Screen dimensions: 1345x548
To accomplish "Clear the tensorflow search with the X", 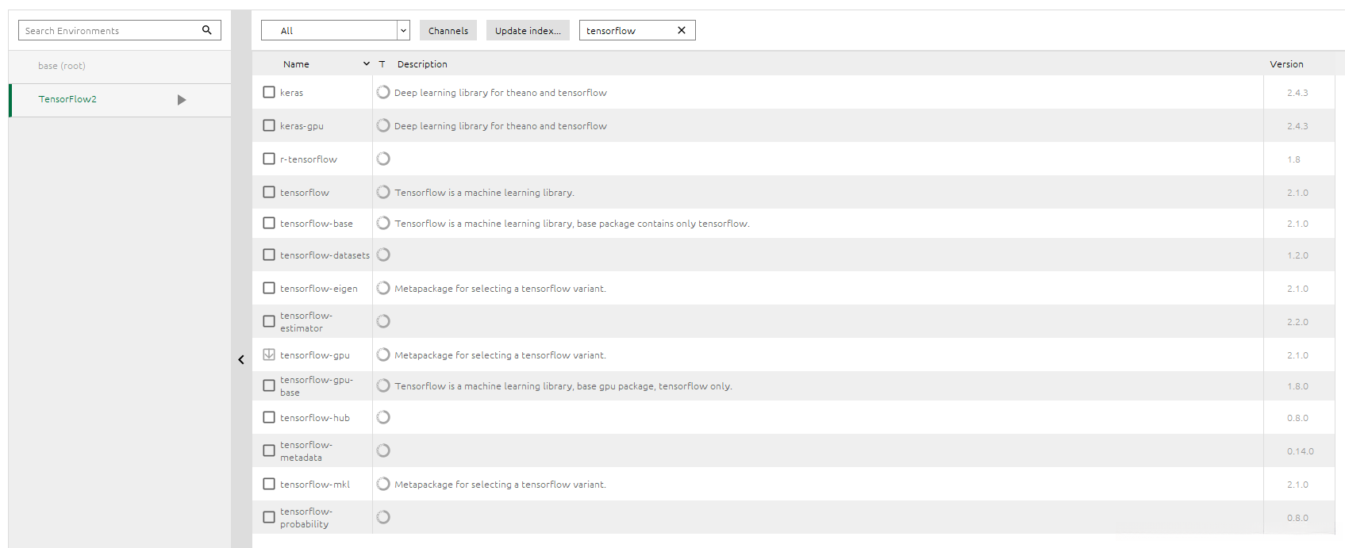I will tap(682, 30).
